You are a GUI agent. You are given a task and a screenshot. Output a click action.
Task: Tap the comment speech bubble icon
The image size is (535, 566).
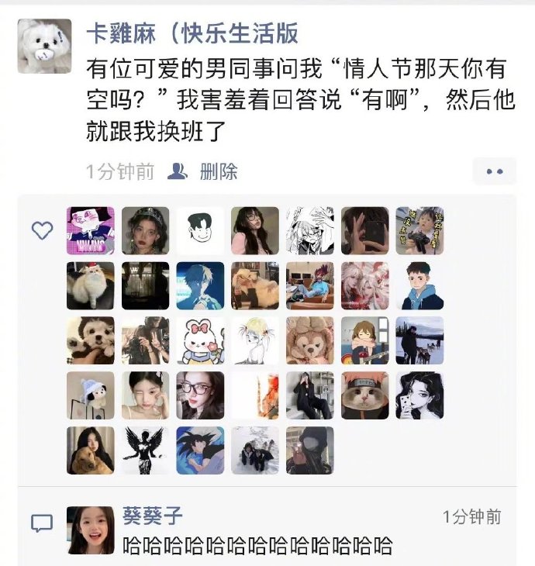(42, 523)
